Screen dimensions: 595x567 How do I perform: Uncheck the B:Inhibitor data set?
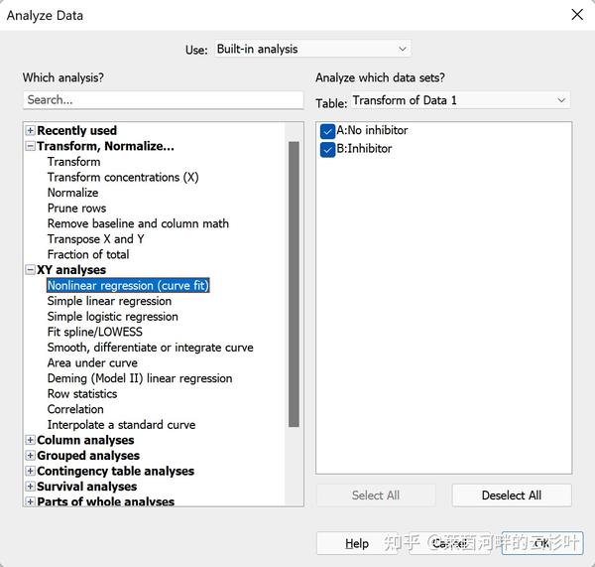pos(327,150)
